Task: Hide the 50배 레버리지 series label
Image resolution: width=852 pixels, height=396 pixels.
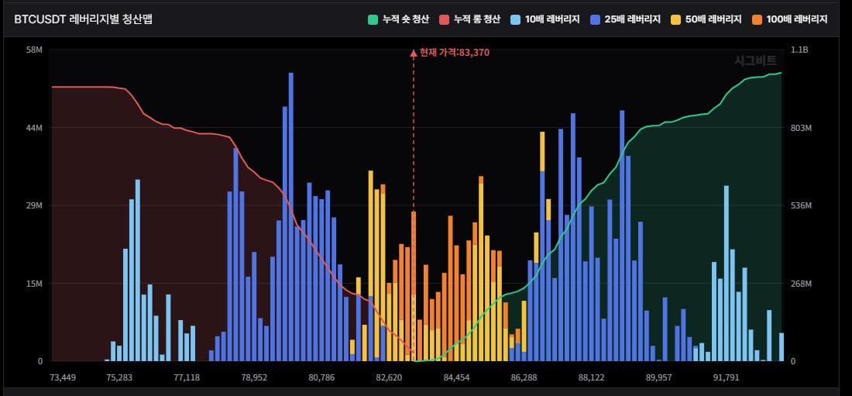Action: [x=713, y=19]
